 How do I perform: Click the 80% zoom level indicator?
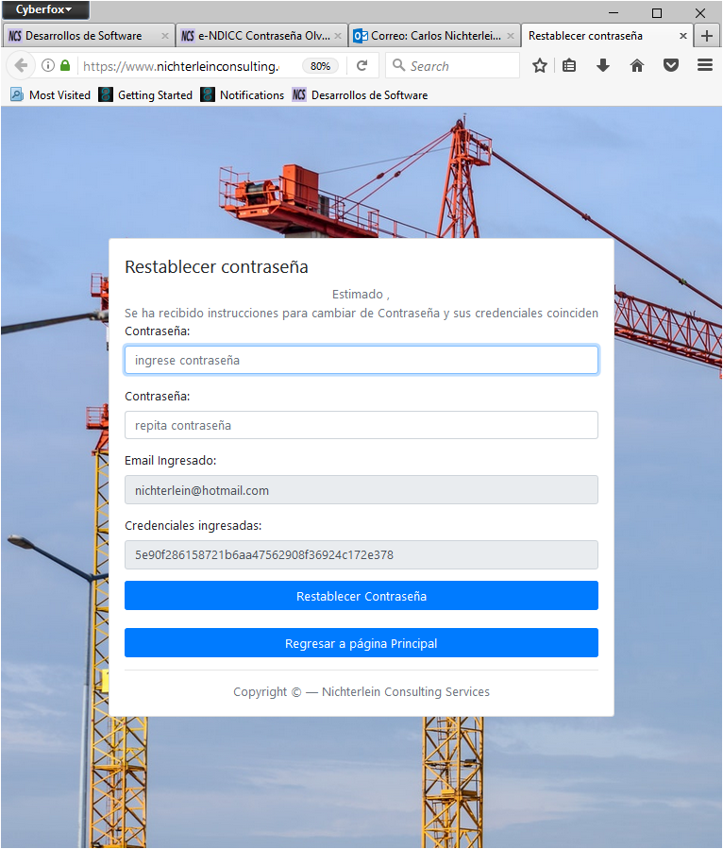(x=320, y=66)
